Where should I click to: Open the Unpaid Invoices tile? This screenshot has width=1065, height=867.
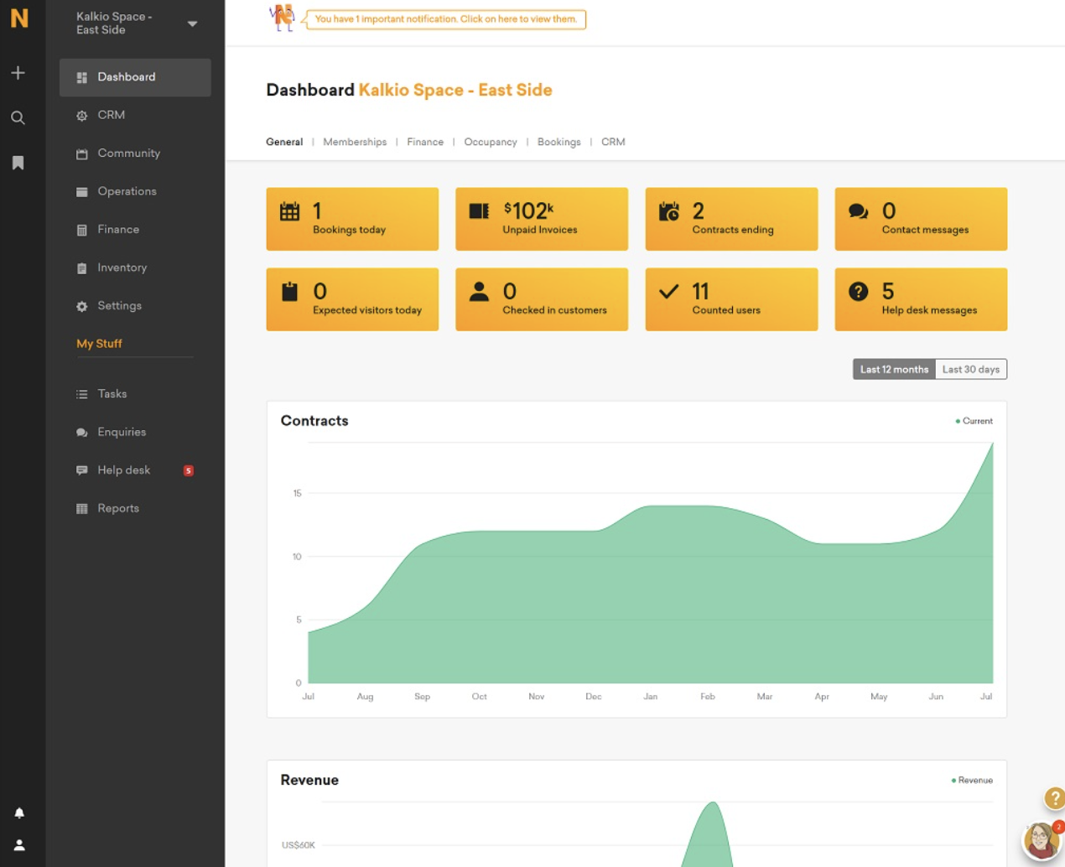pyautogui.click(x=541, y=219)
